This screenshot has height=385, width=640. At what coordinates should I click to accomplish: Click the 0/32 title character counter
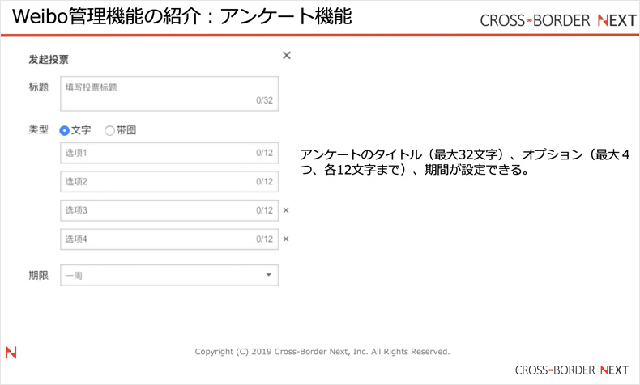tap(264, 100)
